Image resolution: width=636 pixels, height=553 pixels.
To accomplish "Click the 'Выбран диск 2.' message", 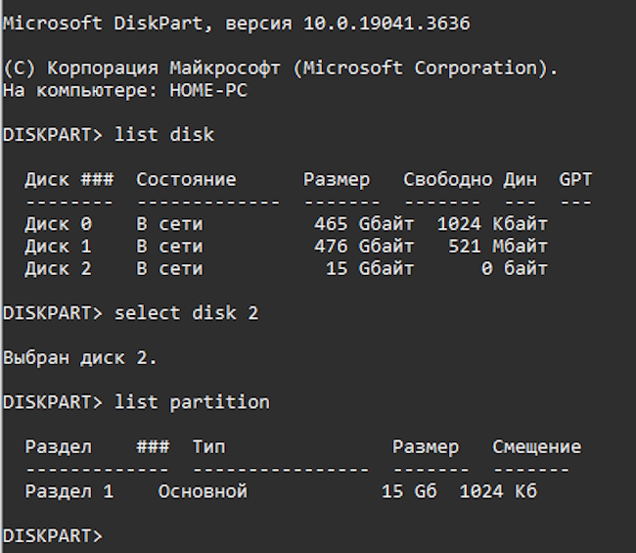I will pyautogui.click(x=80, y=358).
